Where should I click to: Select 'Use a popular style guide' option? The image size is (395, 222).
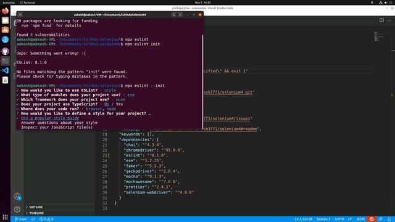pos(50,118)
